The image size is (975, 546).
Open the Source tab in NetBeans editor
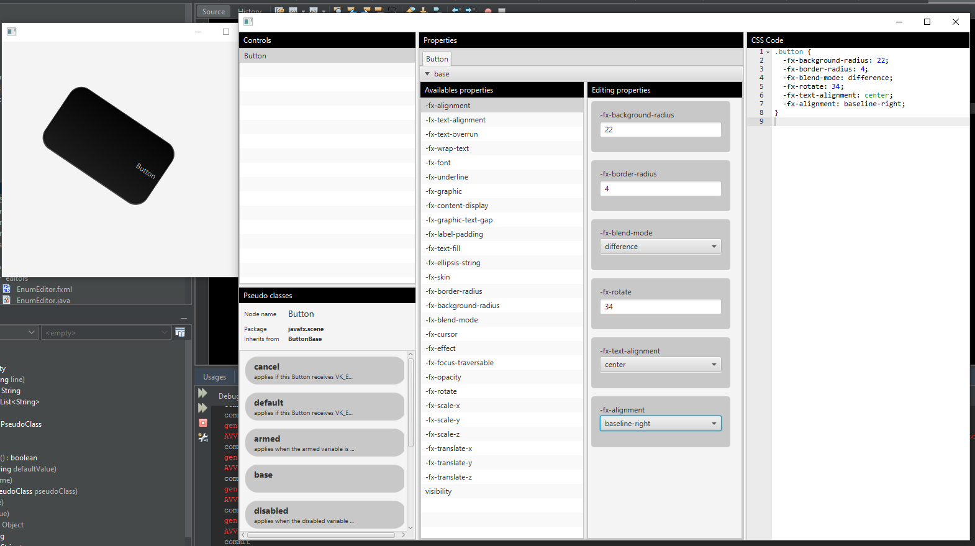pyautogui.click(x=214, y=11)
